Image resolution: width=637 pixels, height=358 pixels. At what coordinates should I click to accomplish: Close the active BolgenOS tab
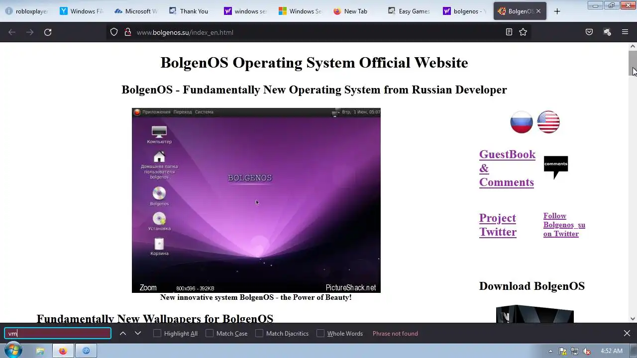pyautogui.click(x=538, y=11)
